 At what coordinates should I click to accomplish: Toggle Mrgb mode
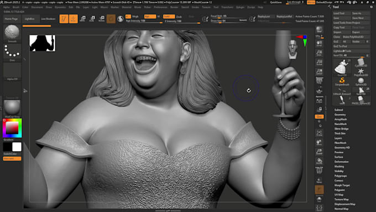[135, 16]
